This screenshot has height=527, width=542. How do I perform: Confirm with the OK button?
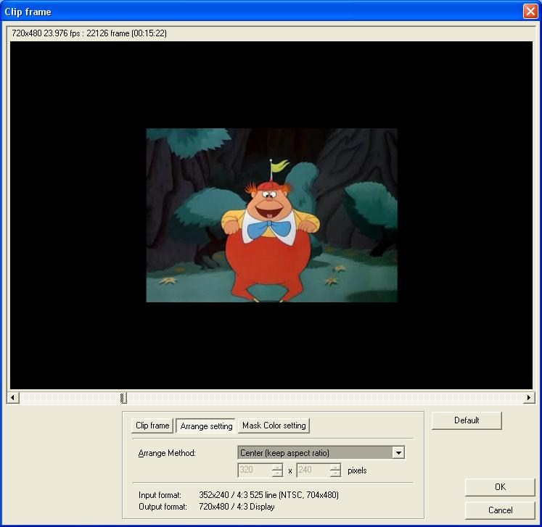pyautogui.click(x=500, y=487)
